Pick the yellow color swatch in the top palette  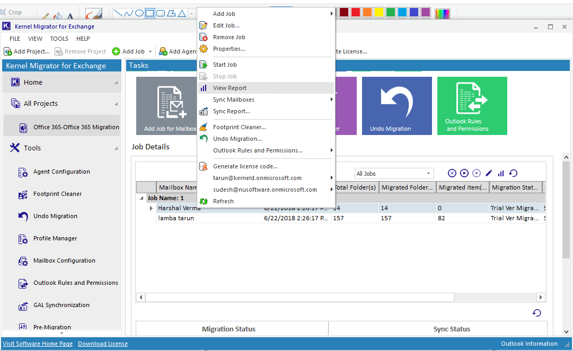(x=379, y=12)
